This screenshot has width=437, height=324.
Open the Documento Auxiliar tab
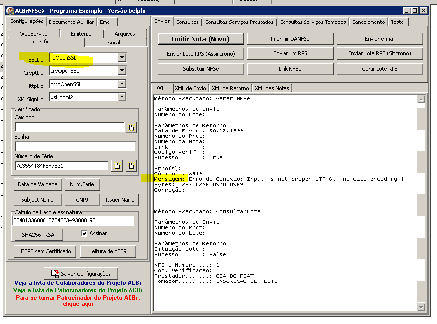coord(71,22)
